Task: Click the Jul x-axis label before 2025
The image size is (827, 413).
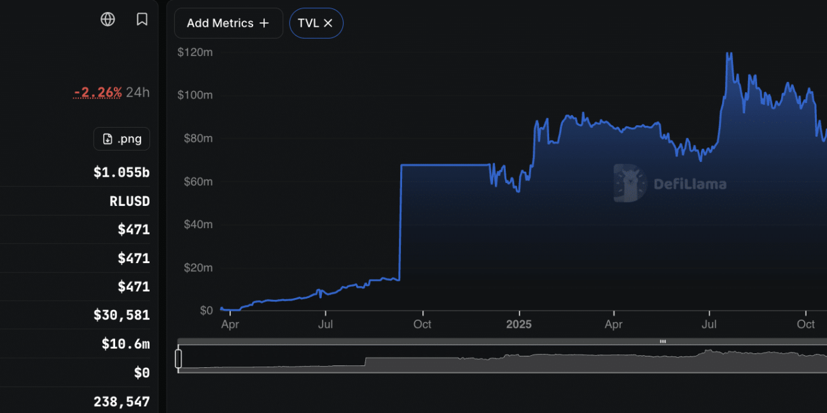Action: tap(326, 324)
